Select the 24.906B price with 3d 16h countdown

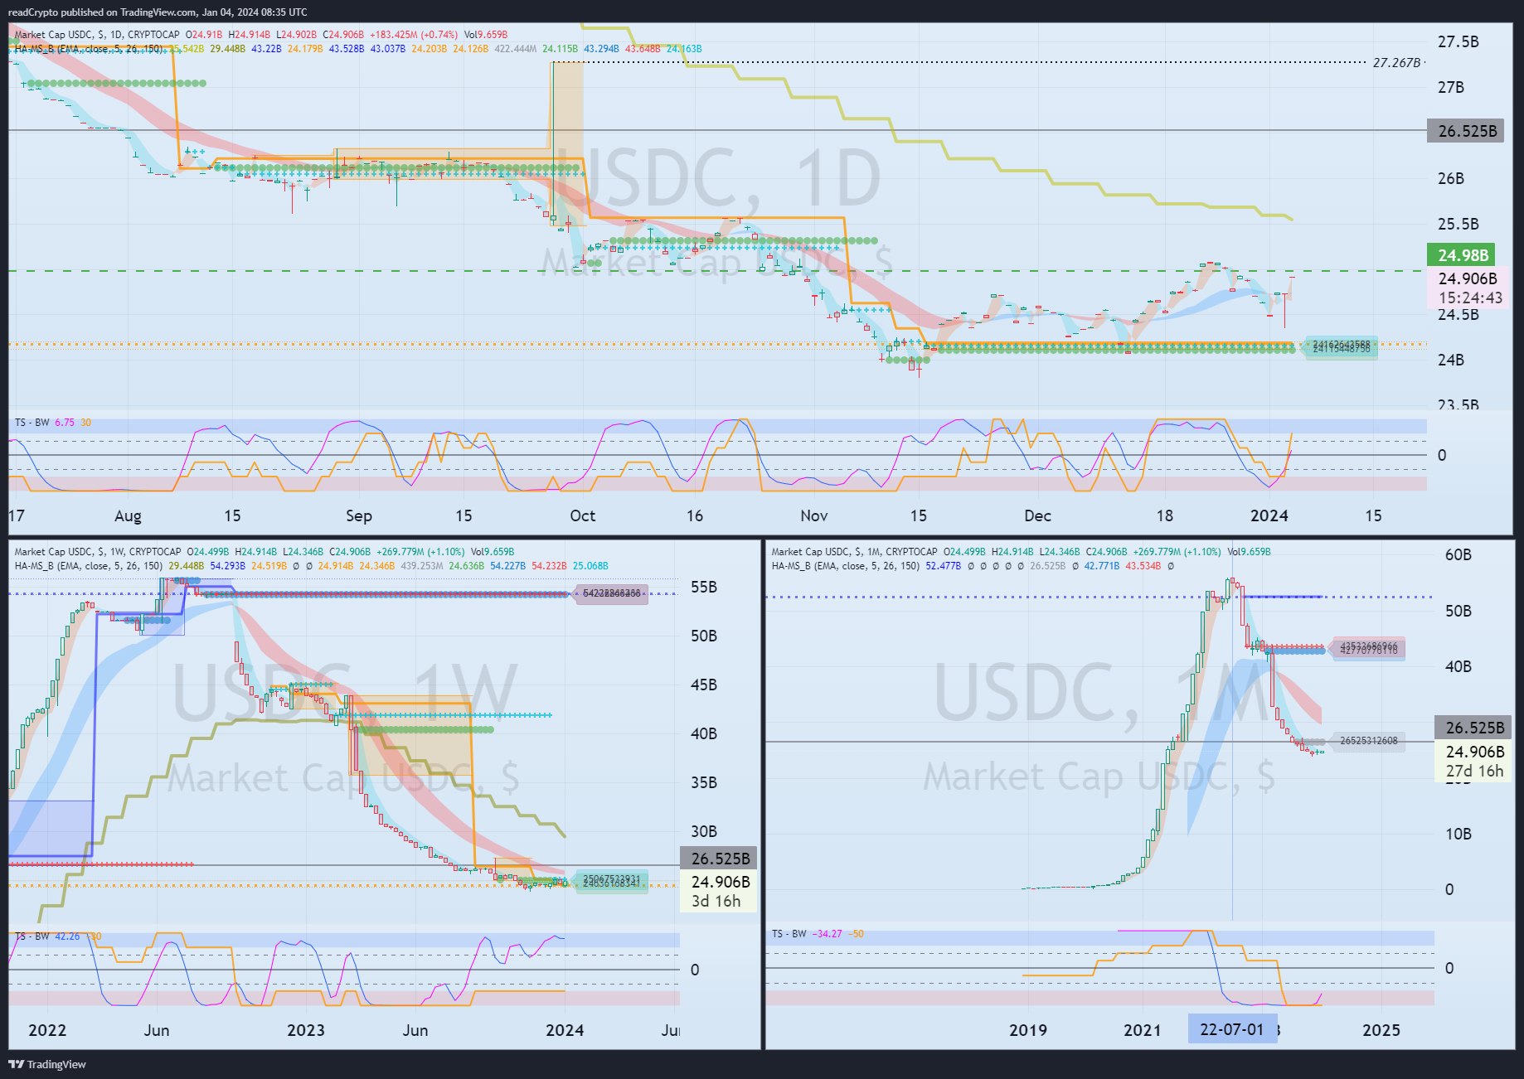(719, 892)
